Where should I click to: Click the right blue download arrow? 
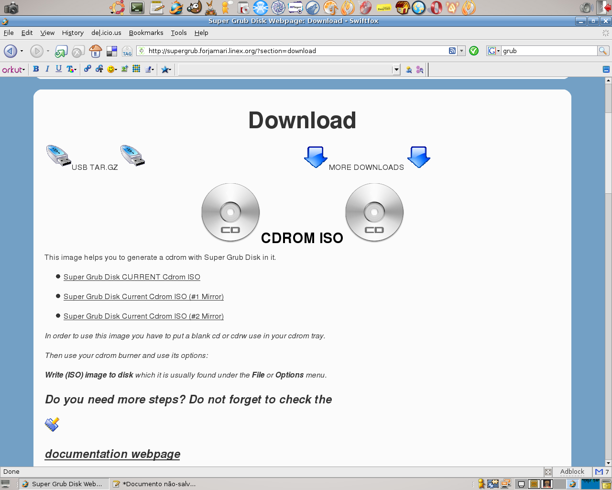[419, 157]
